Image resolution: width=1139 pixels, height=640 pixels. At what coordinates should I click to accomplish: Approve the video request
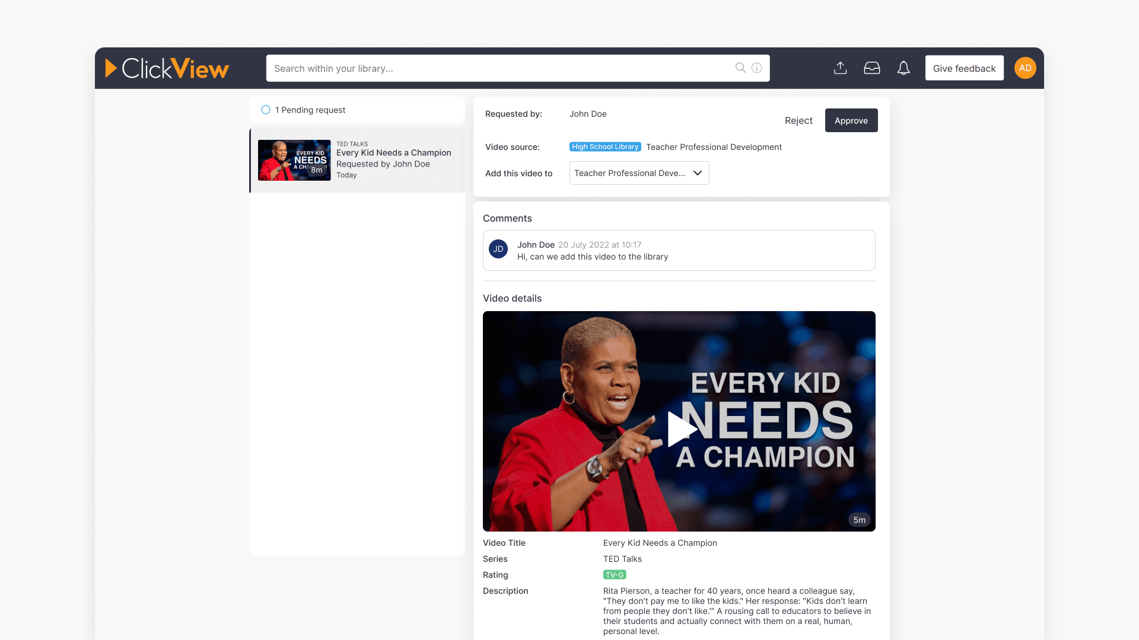(x=851, y=120)
